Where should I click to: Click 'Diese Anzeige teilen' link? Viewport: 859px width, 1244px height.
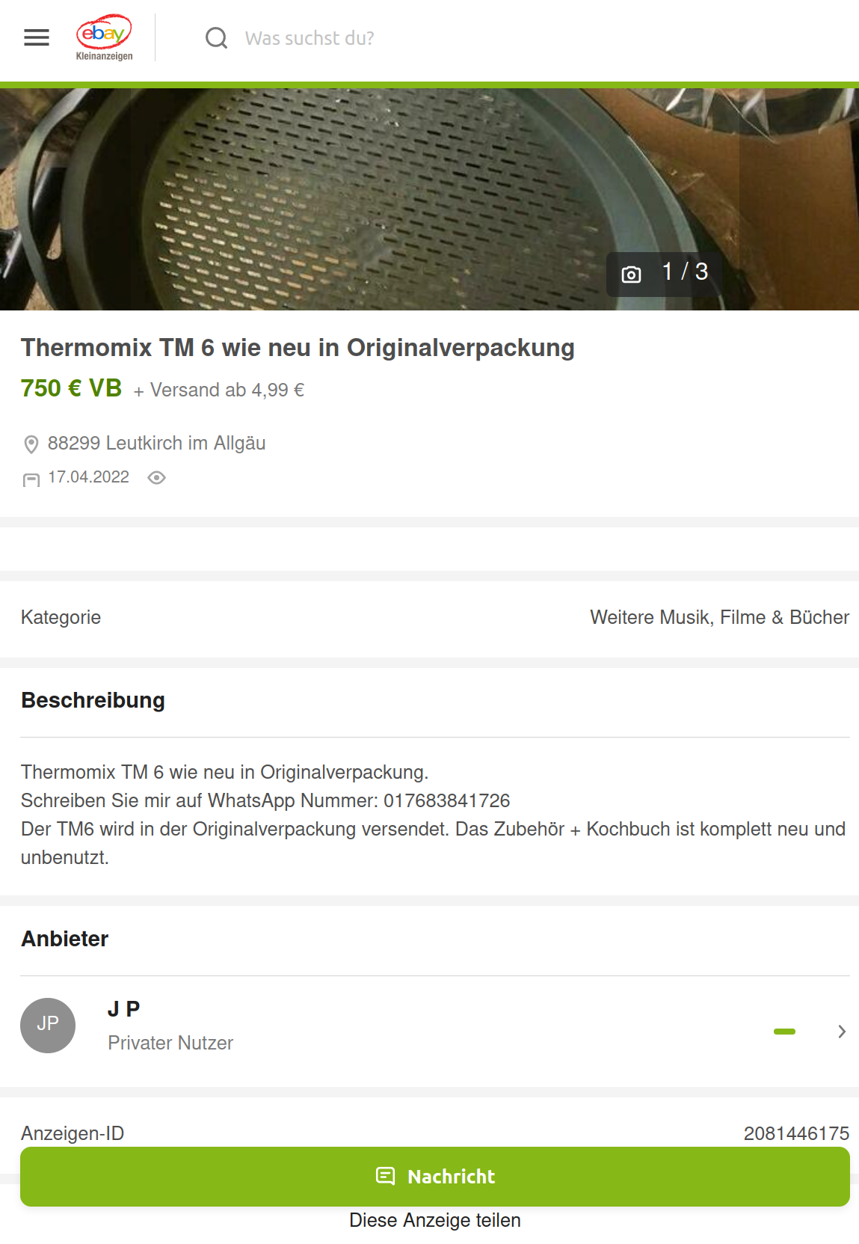tap(435, 1220)
